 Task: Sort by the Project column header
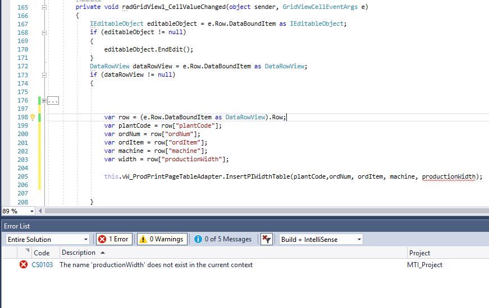419,253
